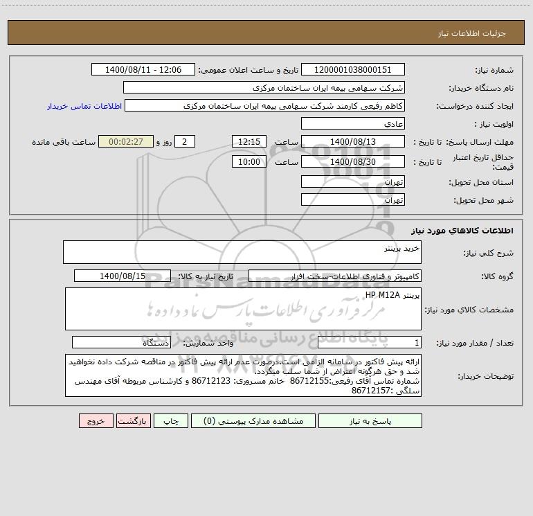This screenshot has height=516, width=533.
Task: Click the general description field خرید پرینتر
Action: coord(242,252)
